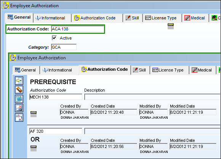Open the picture image icon in the sidebar

[x=19, y=108]
